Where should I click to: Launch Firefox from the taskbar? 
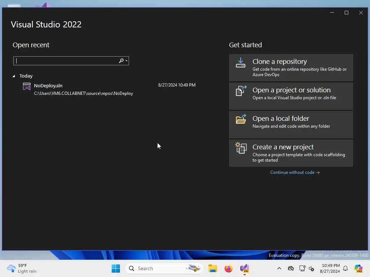pyautogui.click(x=228, y=268)
